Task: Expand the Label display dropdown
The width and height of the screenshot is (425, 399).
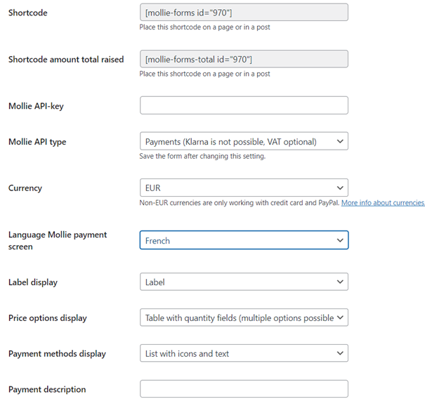Action: point(244,282)
